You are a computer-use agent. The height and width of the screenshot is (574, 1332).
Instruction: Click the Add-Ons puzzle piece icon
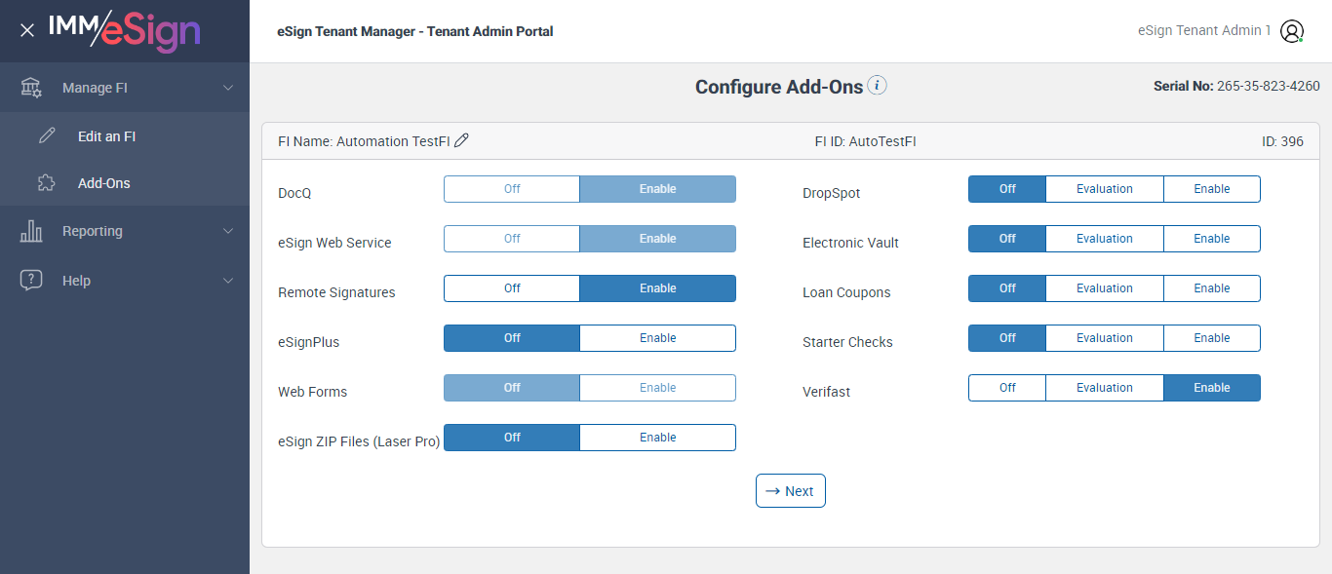point(47,183)
